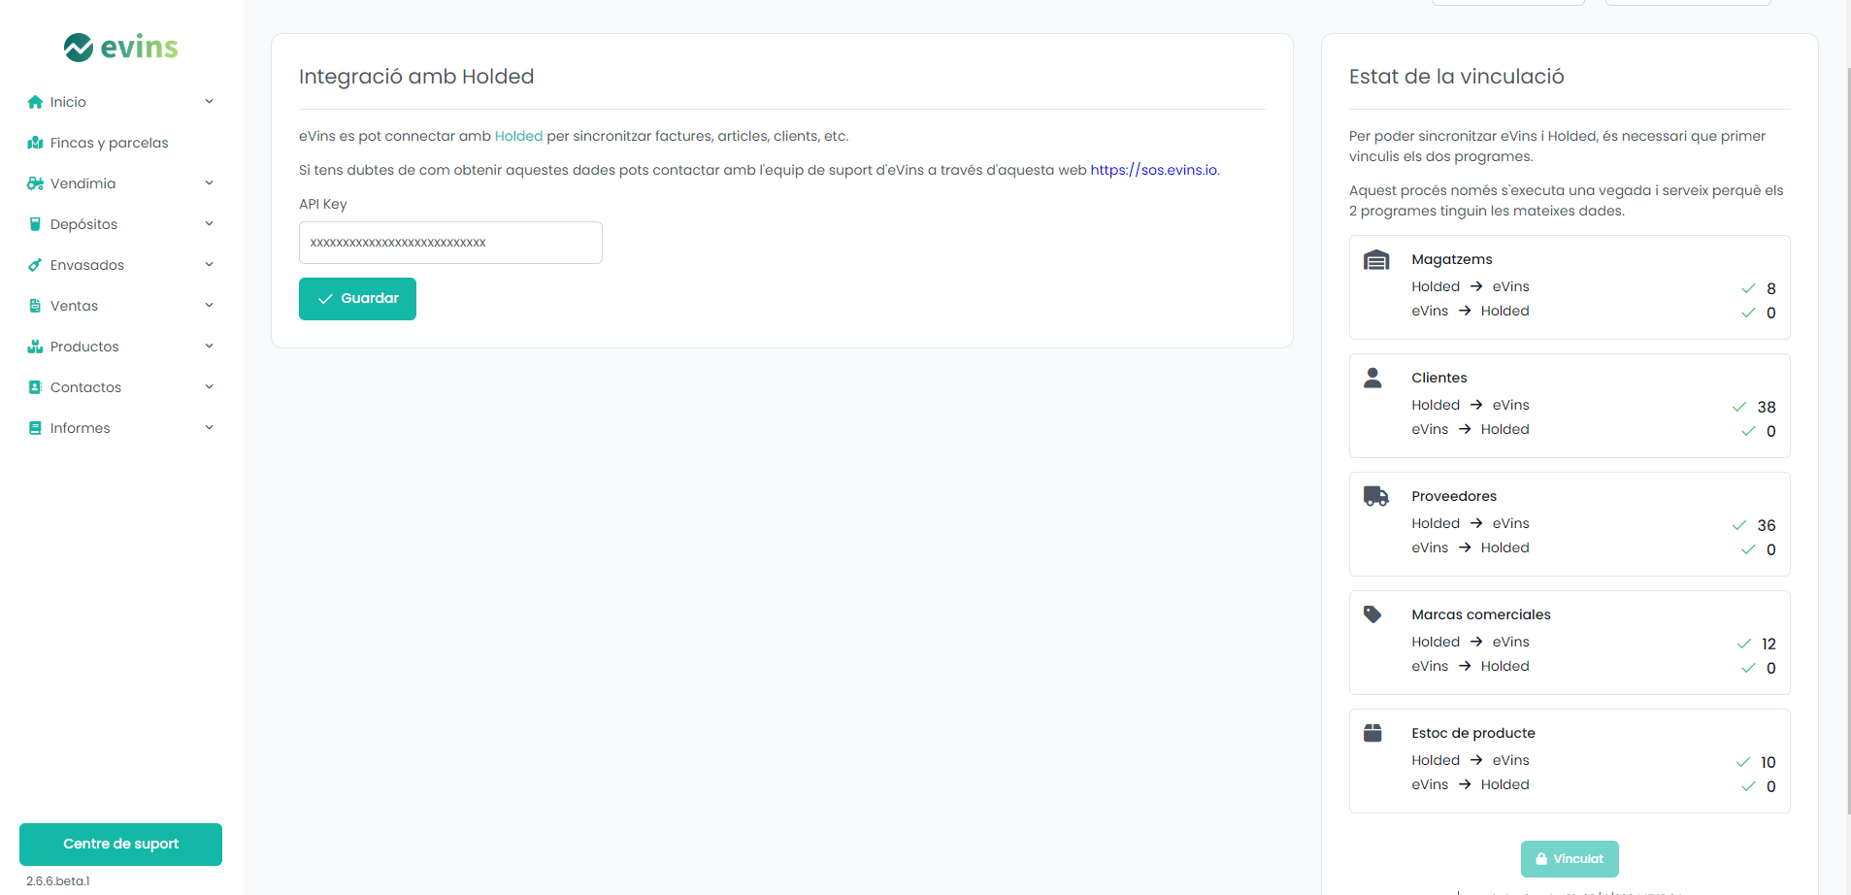The image size is (1851, 895).
Task: Click the green check beside Estoc de producte count 10
Action: (1743, 762)
